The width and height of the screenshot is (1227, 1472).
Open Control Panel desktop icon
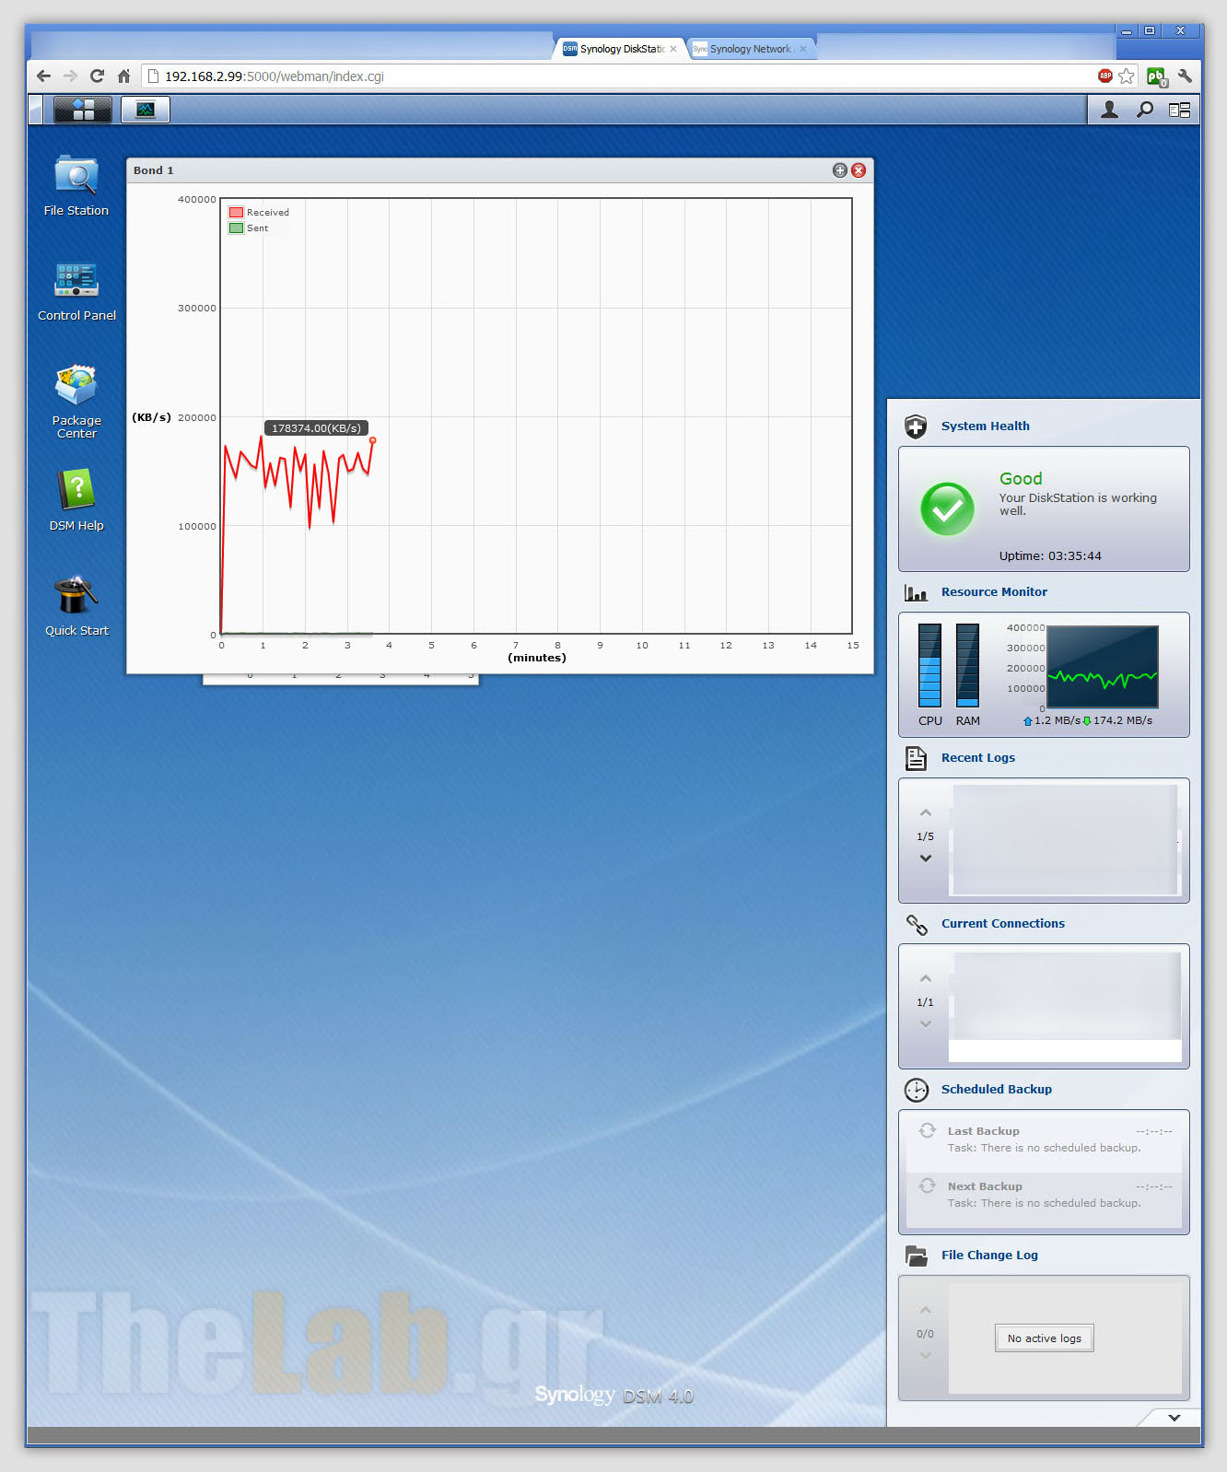[76, 280]
